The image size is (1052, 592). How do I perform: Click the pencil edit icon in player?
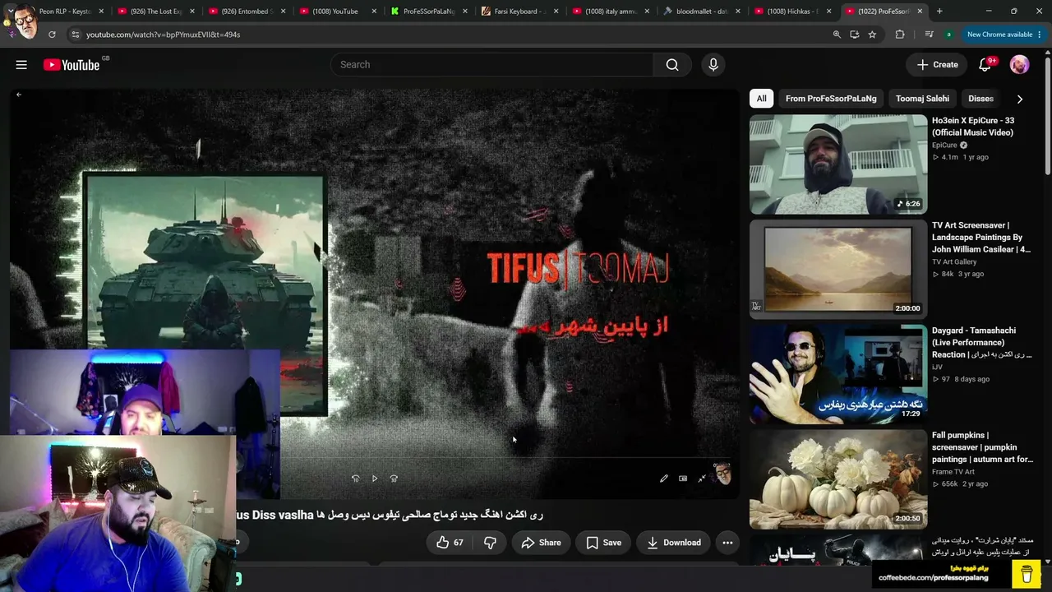(664, 479)
